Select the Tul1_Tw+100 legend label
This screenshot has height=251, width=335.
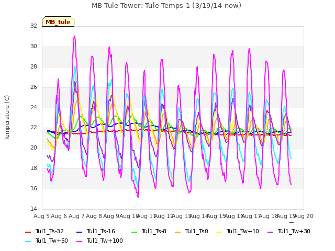click(x=105, y=241)
